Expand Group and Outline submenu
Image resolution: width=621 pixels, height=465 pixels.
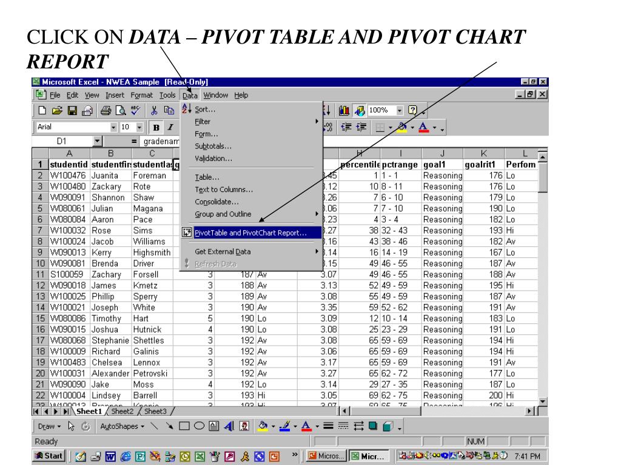[251, 214]
